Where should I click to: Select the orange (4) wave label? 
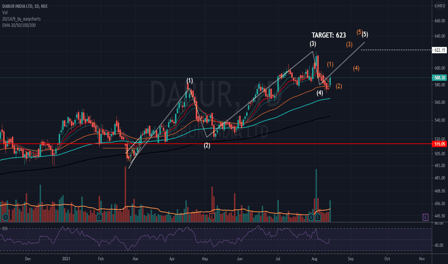click(x=356, y=68)
